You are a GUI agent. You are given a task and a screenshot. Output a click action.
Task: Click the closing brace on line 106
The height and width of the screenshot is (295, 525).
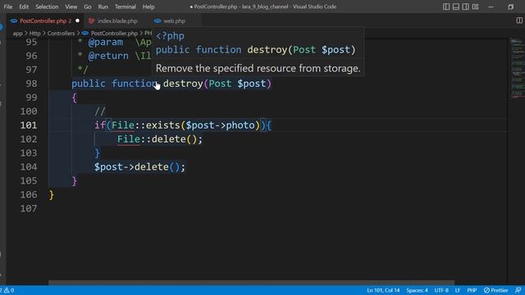click(51, 195)
